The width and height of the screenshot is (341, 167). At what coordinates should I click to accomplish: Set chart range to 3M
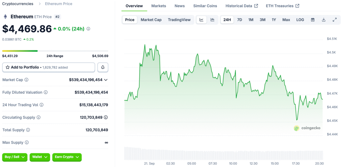tap(262, 20)
